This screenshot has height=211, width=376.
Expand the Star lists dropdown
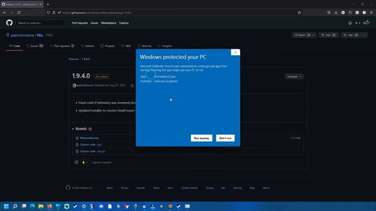coord(364,35)
